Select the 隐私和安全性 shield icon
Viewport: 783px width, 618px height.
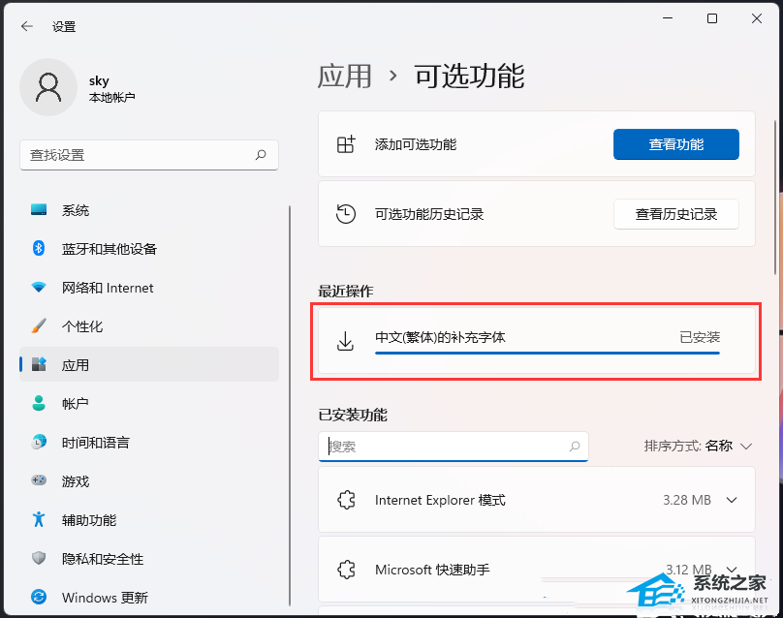click(x=39, y=559)
